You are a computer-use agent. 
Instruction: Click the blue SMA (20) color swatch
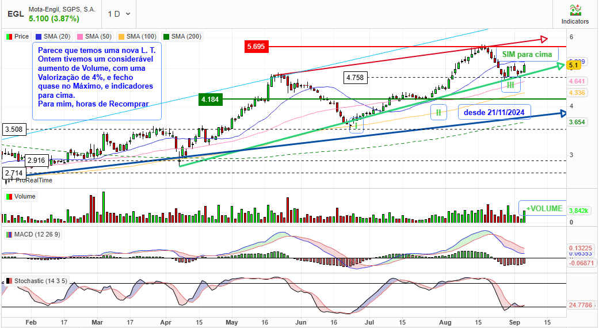pos(39,37)
